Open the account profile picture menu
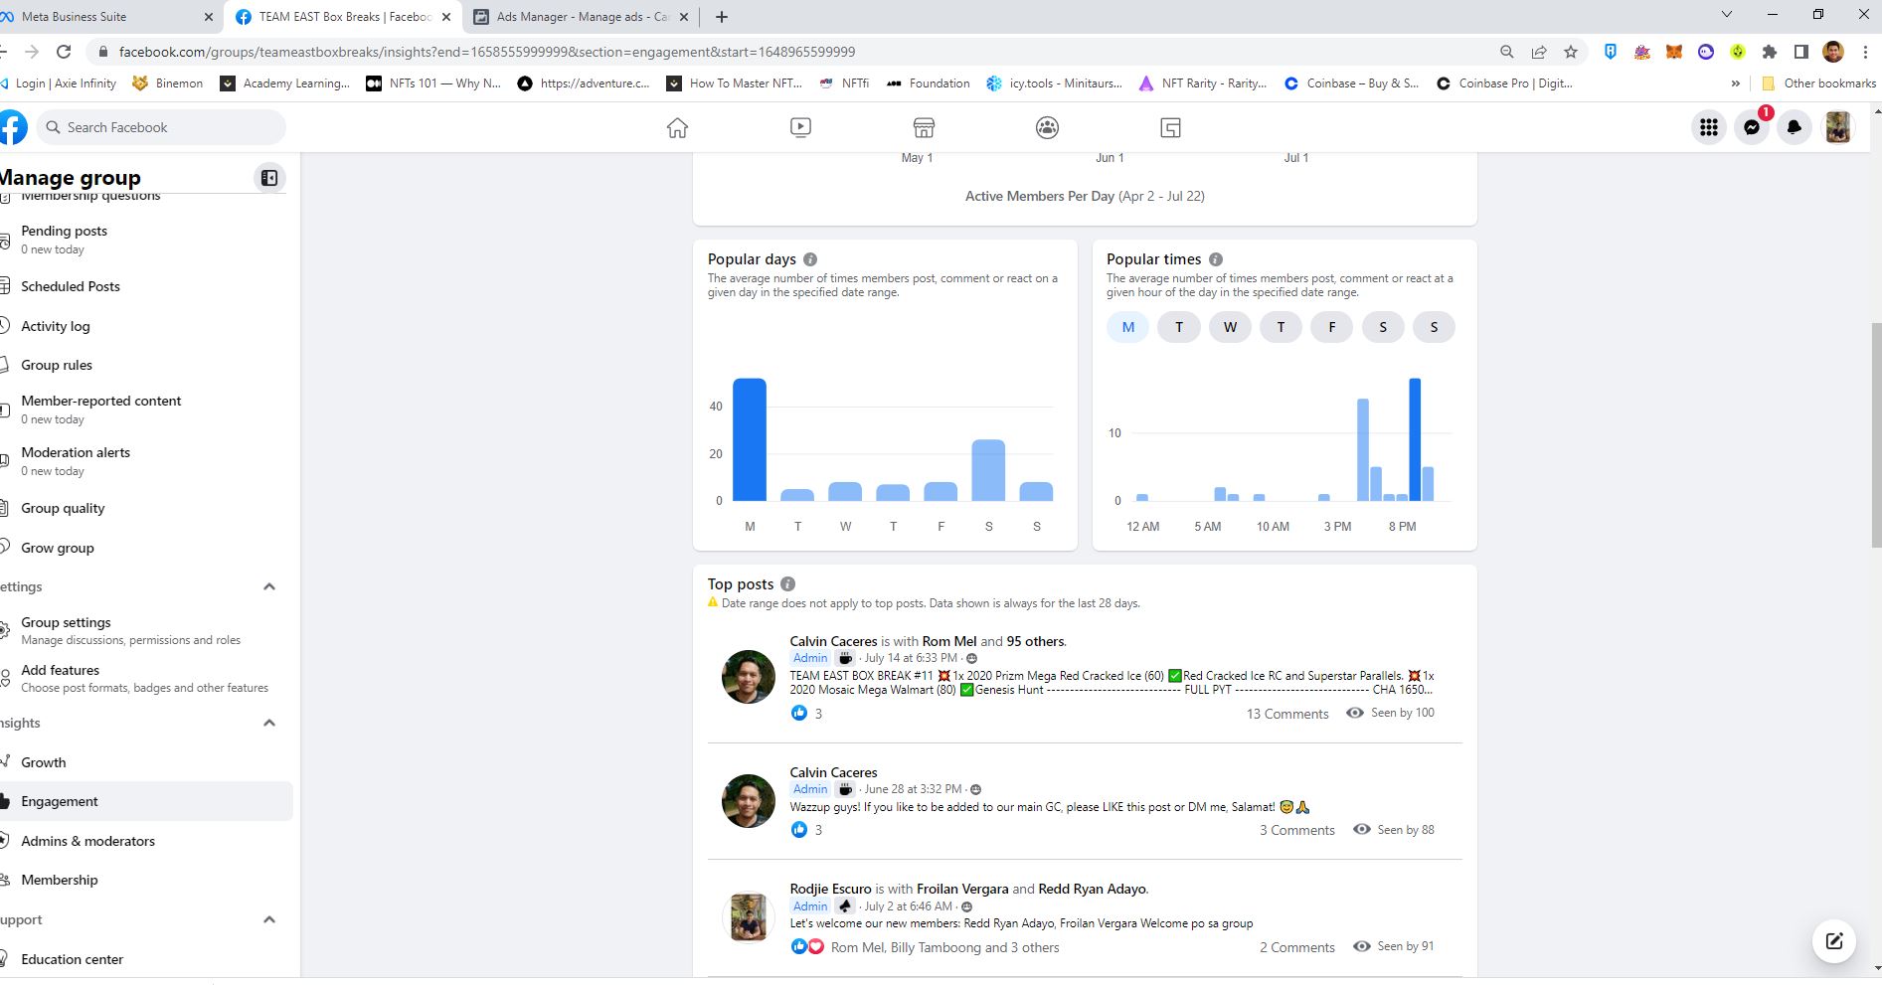This screenshot has height=985, width=1882. 1837,127
